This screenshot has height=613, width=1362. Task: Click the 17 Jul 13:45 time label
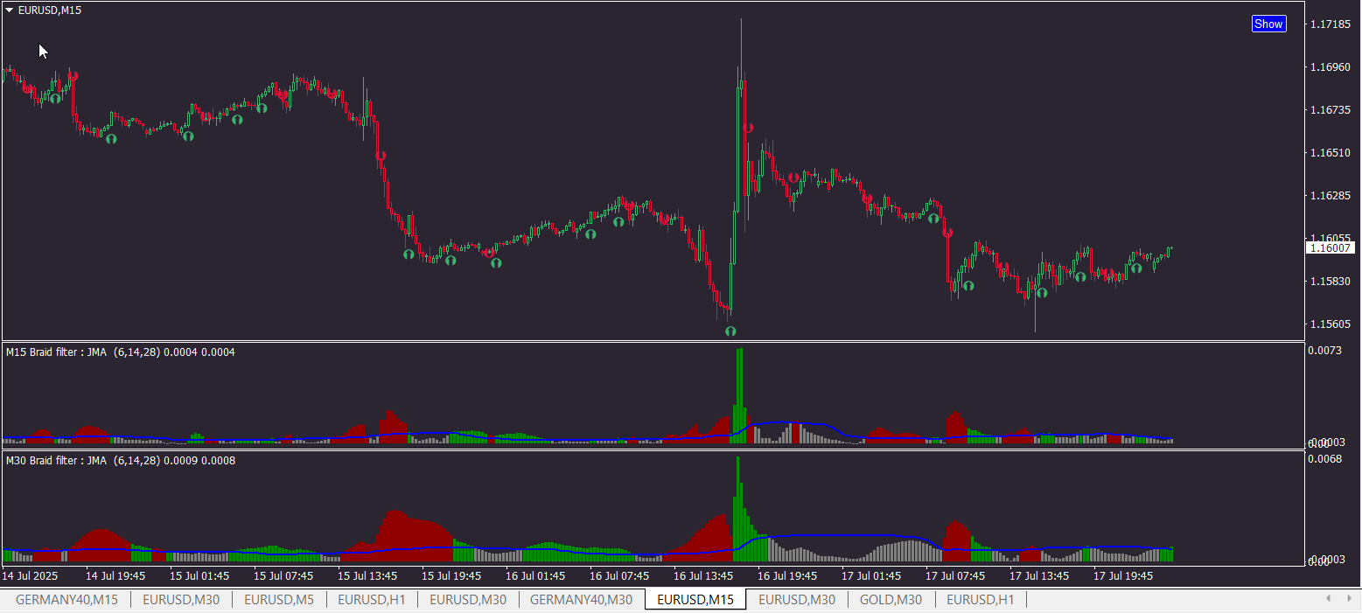click(1039, 576)
